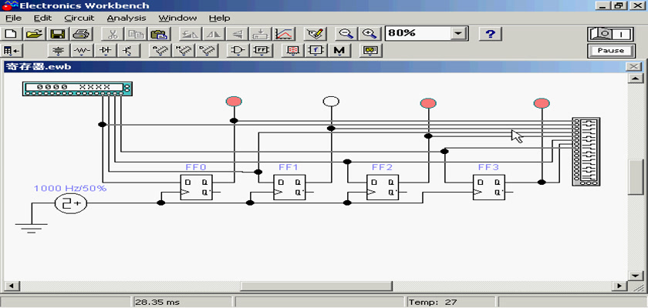Click the Help question mark button

tap(491, 34)
